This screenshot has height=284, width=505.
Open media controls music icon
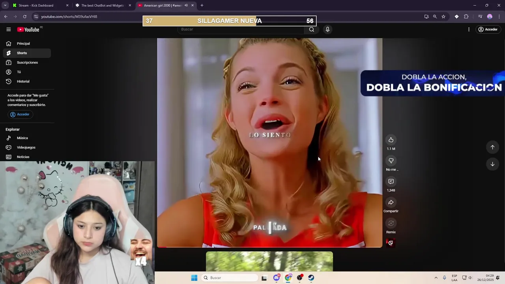click(x=480, y=17)
